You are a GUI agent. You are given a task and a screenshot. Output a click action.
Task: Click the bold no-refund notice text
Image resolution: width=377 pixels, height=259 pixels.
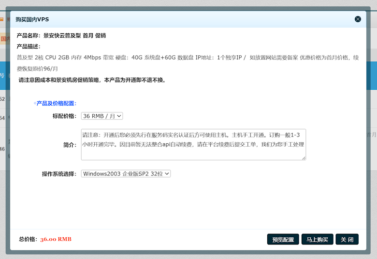tap(92, 80)
